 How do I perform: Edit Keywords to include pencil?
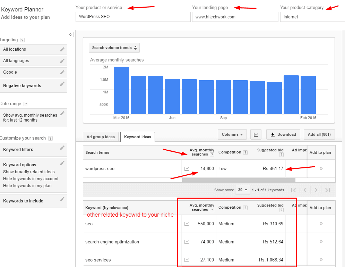(62, 199)
